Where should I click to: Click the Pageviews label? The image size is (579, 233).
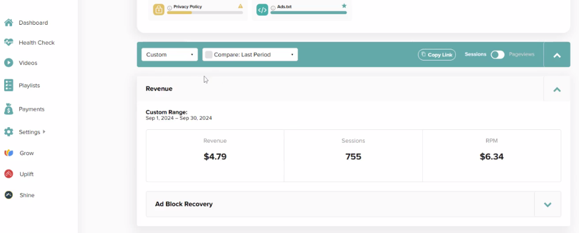[x=522, y=54]
